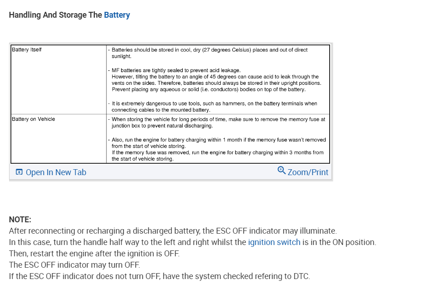The image size is (423, 294).
Task: Click the NOTE: heading
Action: coord(20,220)
